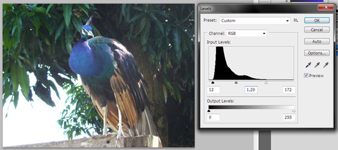This screenshot has height=150, width=338.
Task: Apply Auto levels adjustment
Action: point(317,41)
